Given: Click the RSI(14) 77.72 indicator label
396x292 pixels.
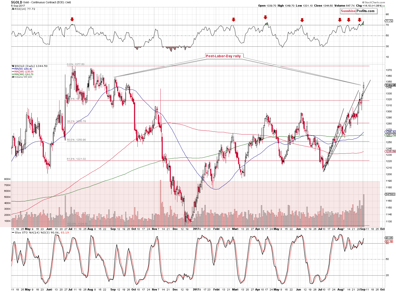Looking at the screenshot, I should tap(25, 9).
